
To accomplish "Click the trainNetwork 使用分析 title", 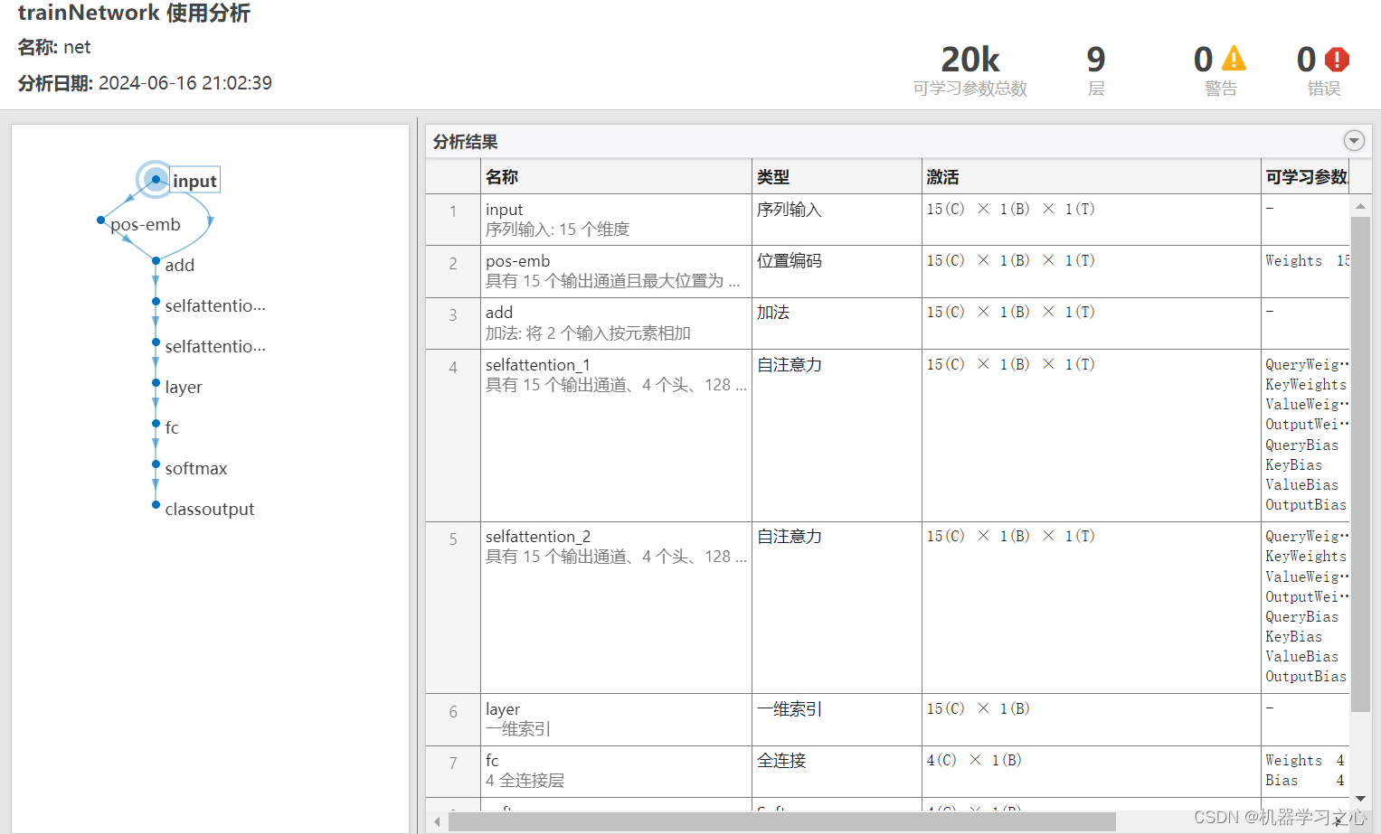I will (x=134, y=13).
